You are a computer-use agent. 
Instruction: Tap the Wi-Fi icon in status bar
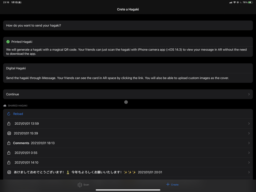[235, 3]
